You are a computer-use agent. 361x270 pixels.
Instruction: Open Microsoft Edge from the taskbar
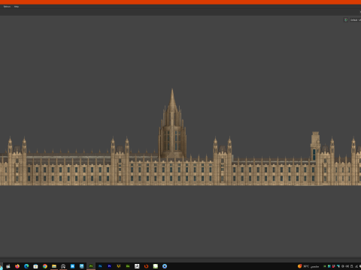pos(26,266)
